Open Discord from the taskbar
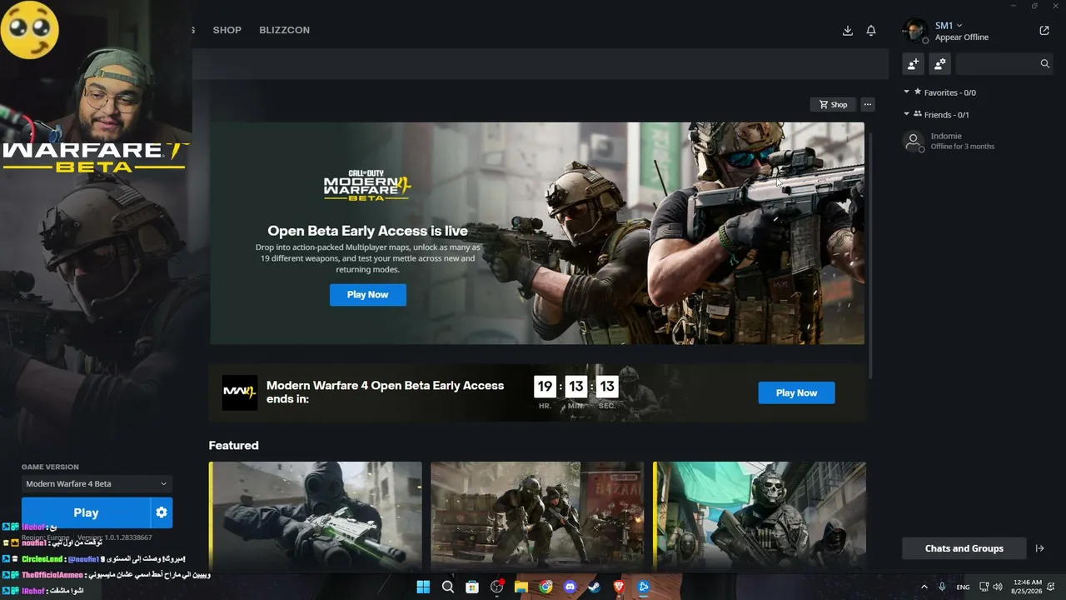Viewport: 1066px width, 600px height. point(570,587)
